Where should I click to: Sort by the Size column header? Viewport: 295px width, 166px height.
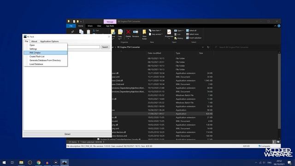pyautogui.click(x=201, y=53)
